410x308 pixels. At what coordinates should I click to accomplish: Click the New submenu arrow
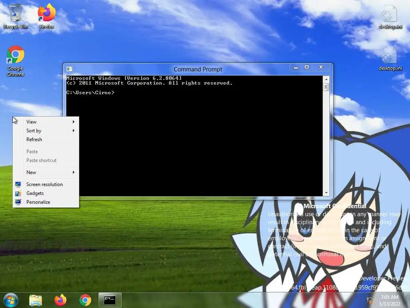pos(74,172)
